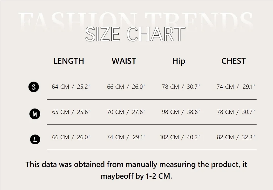
Task: Click the 66 CM / 26.0" length value
Action: pos(71,137)
